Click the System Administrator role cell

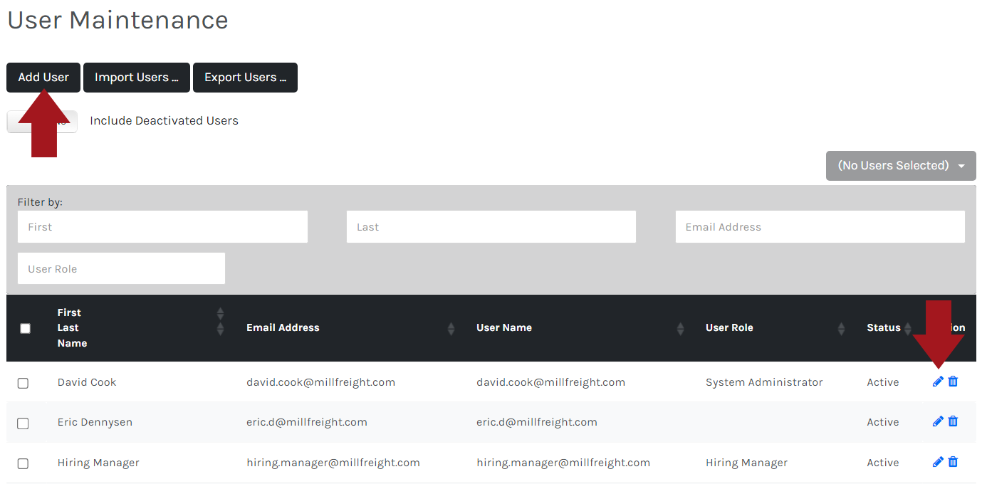(x=764, y=382)
